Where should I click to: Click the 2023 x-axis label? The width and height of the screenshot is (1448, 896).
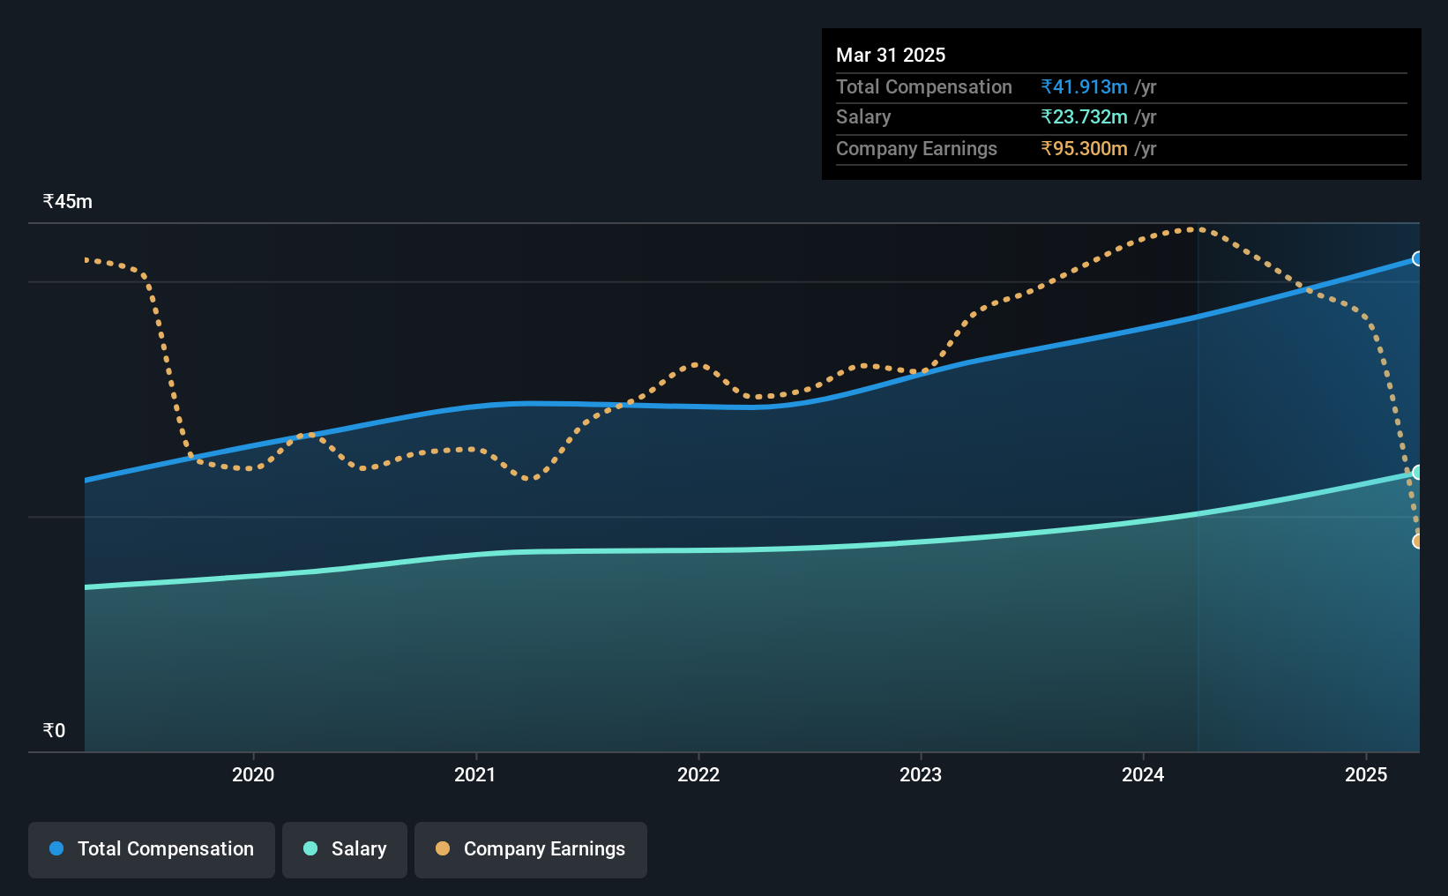921,774
